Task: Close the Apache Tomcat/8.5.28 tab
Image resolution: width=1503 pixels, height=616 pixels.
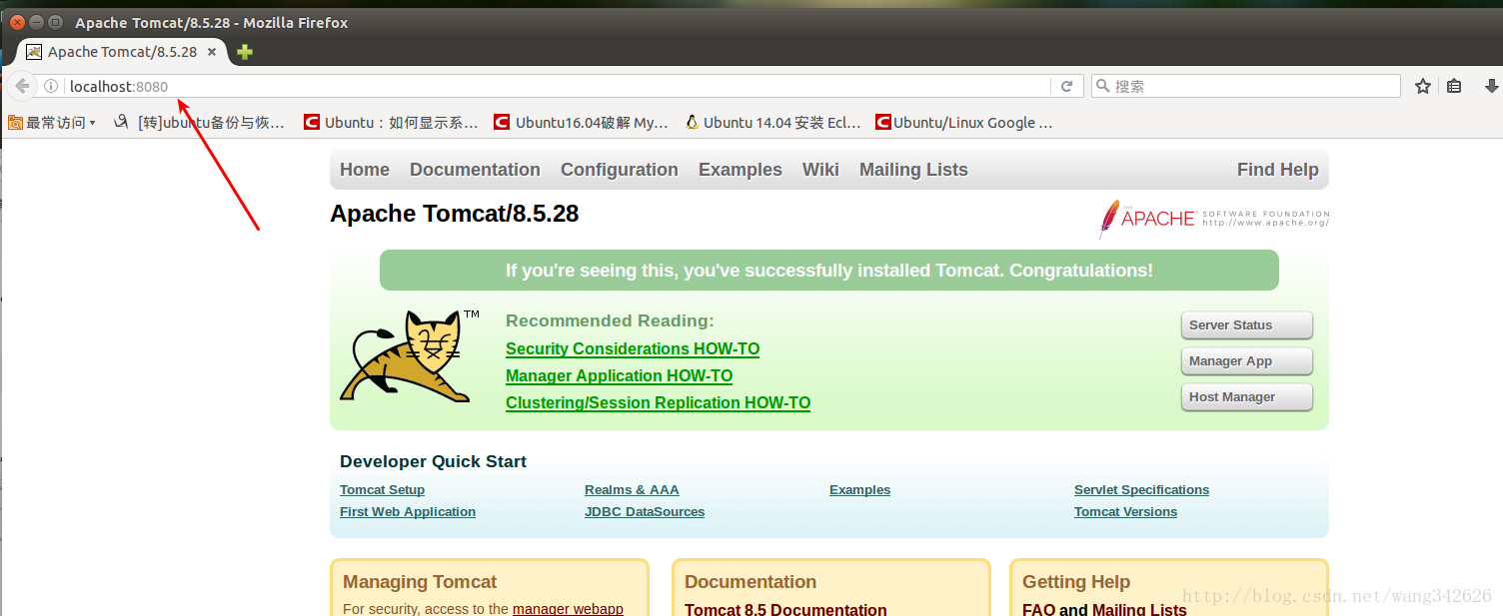Action: click(x=212, y=52)
